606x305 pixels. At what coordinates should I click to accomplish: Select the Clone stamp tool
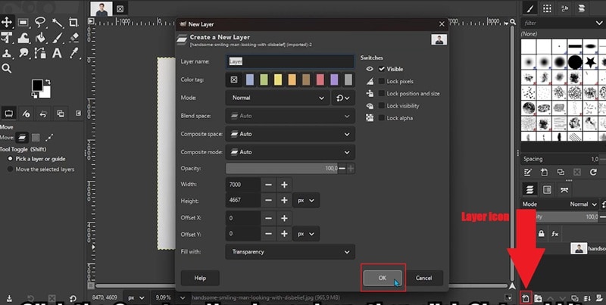coord(7,53)
